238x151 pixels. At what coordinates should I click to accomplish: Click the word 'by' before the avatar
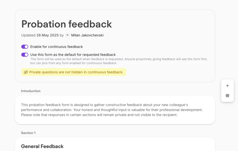[x=62, y=35]
